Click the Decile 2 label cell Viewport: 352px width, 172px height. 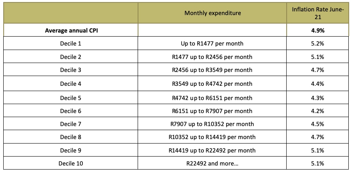click(x=71, y=57)
